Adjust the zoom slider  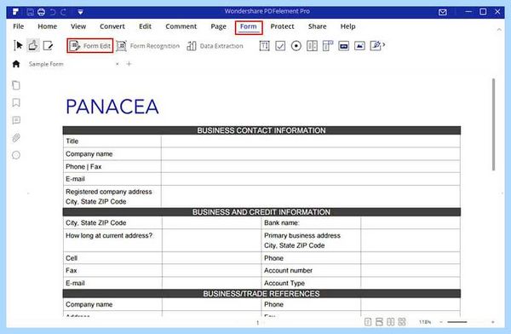pyautogui.click(x=456, y=322)
